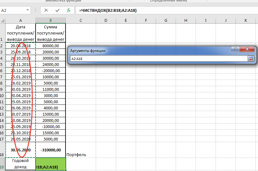Image resolution: width=258 pixels, height=171 pixels.
Task: Click the A2:A18 range input field
Action: coord(158,59)
